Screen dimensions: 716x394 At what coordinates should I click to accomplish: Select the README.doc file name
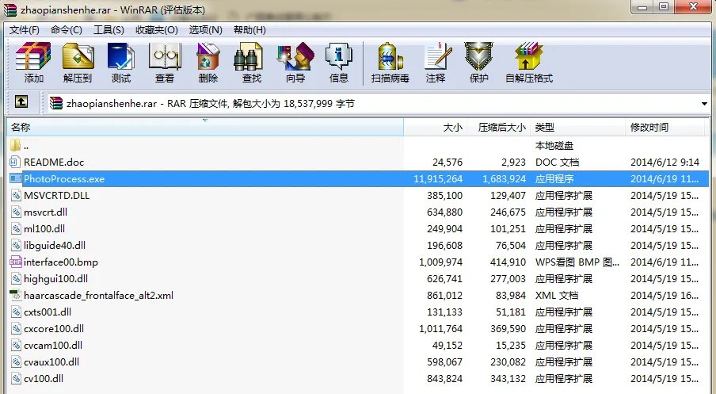coord(54,163)
